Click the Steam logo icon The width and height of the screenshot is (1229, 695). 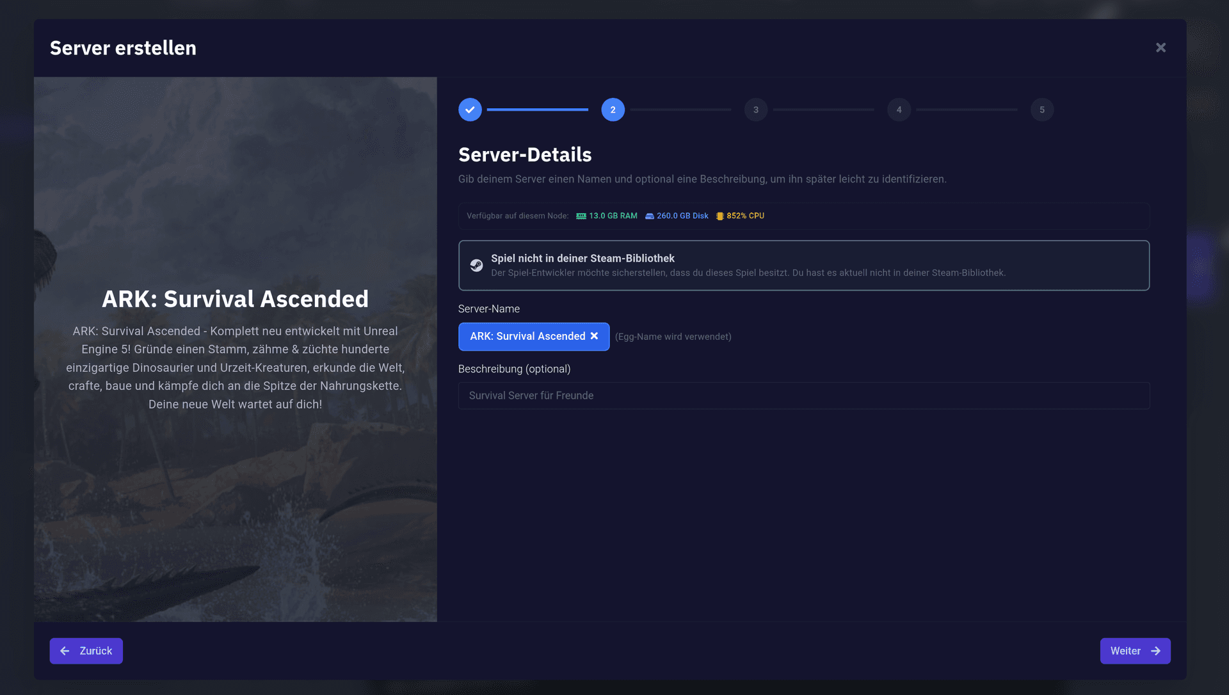coord(476,265)
